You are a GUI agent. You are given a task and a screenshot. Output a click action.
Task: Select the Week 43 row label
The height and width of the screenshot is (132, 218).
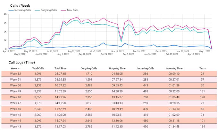click(15, 127)
